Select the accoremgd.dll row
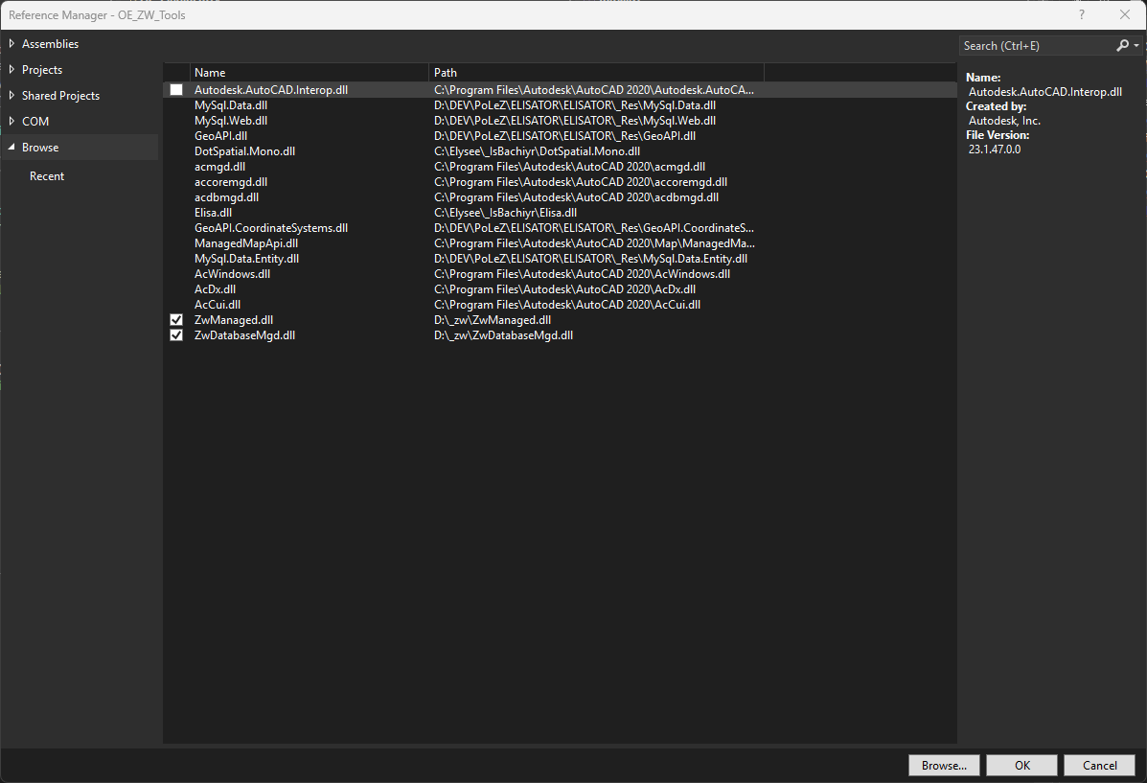This screenshot has height=783, width=1147. [x=560, y=182]
